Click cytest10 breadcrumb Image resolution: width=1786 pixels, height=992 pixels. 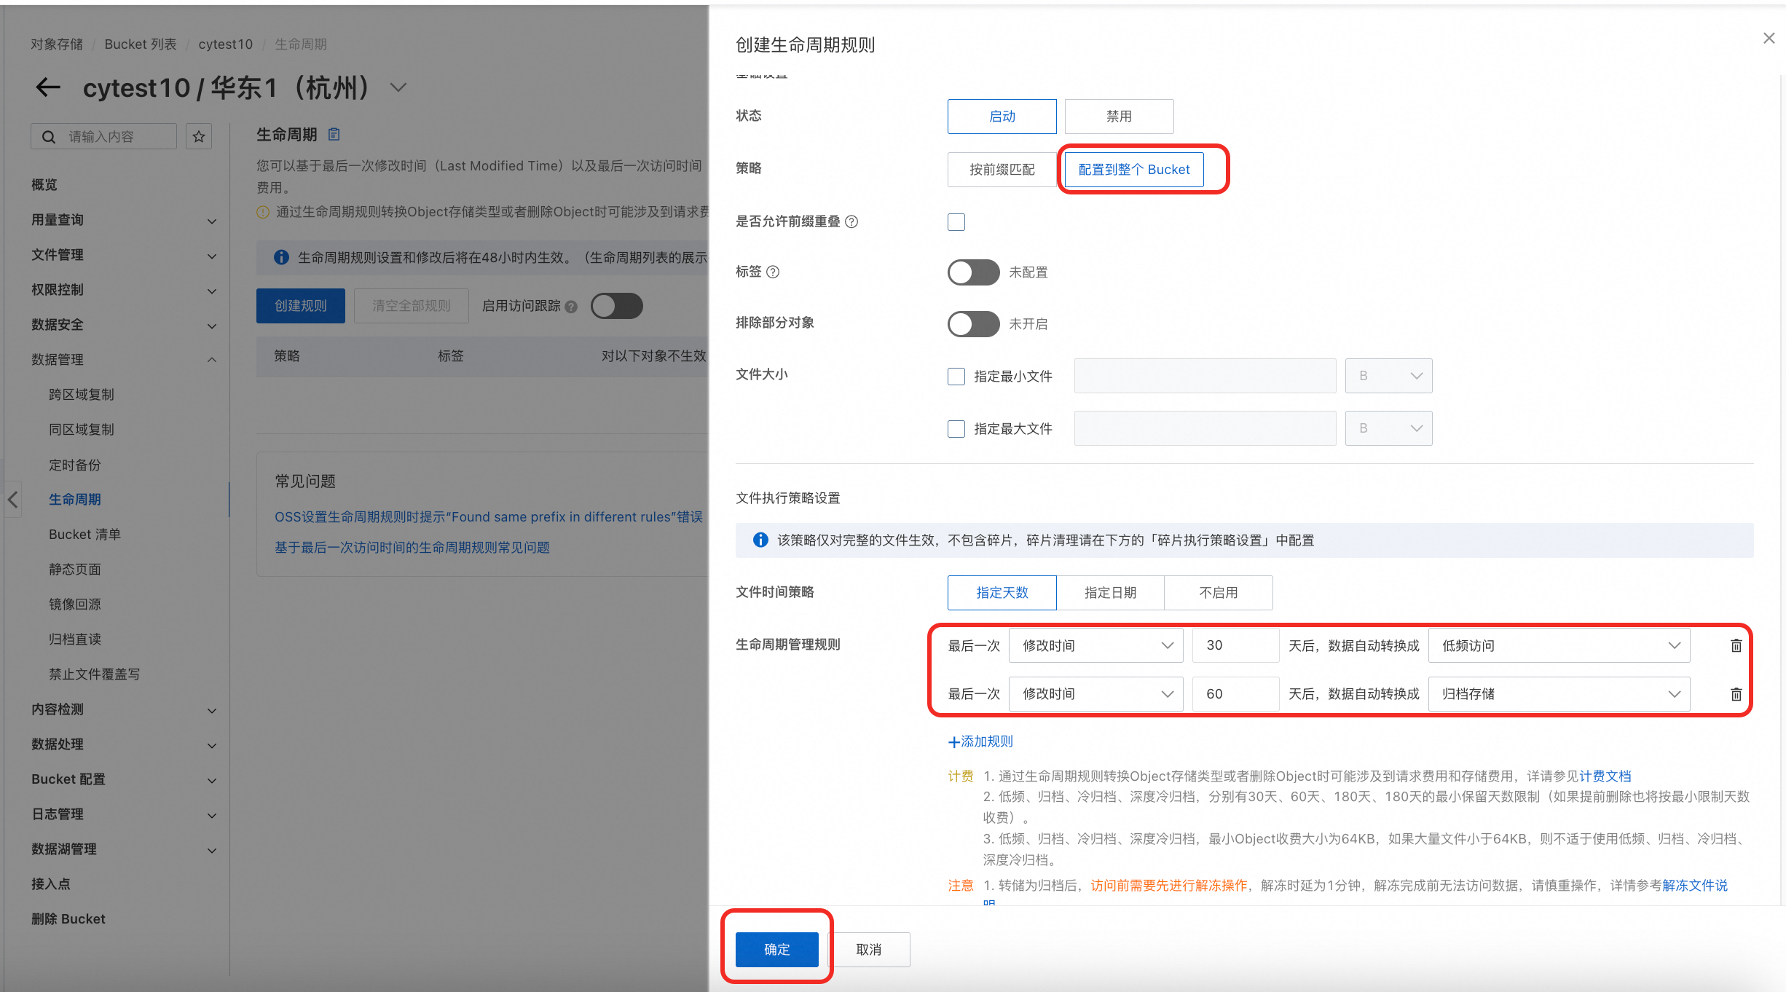[x=225, y=44]
